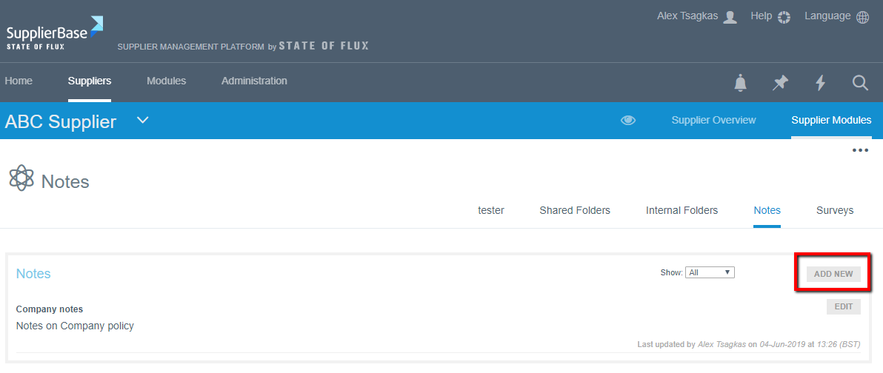Image resolution: width=883 pixels, height=373 pixels.
Task: Select the Internal Folders tab
Action: 682,210
